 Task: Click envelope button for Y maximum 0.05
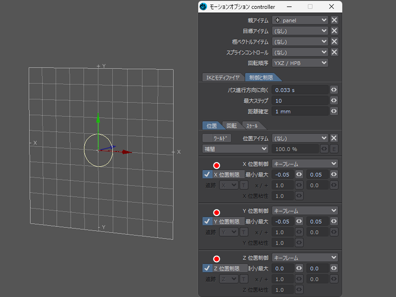[334, 221]
